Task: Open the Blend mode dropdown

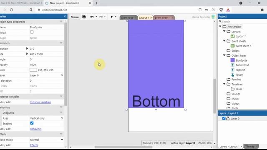Action: 46,140
